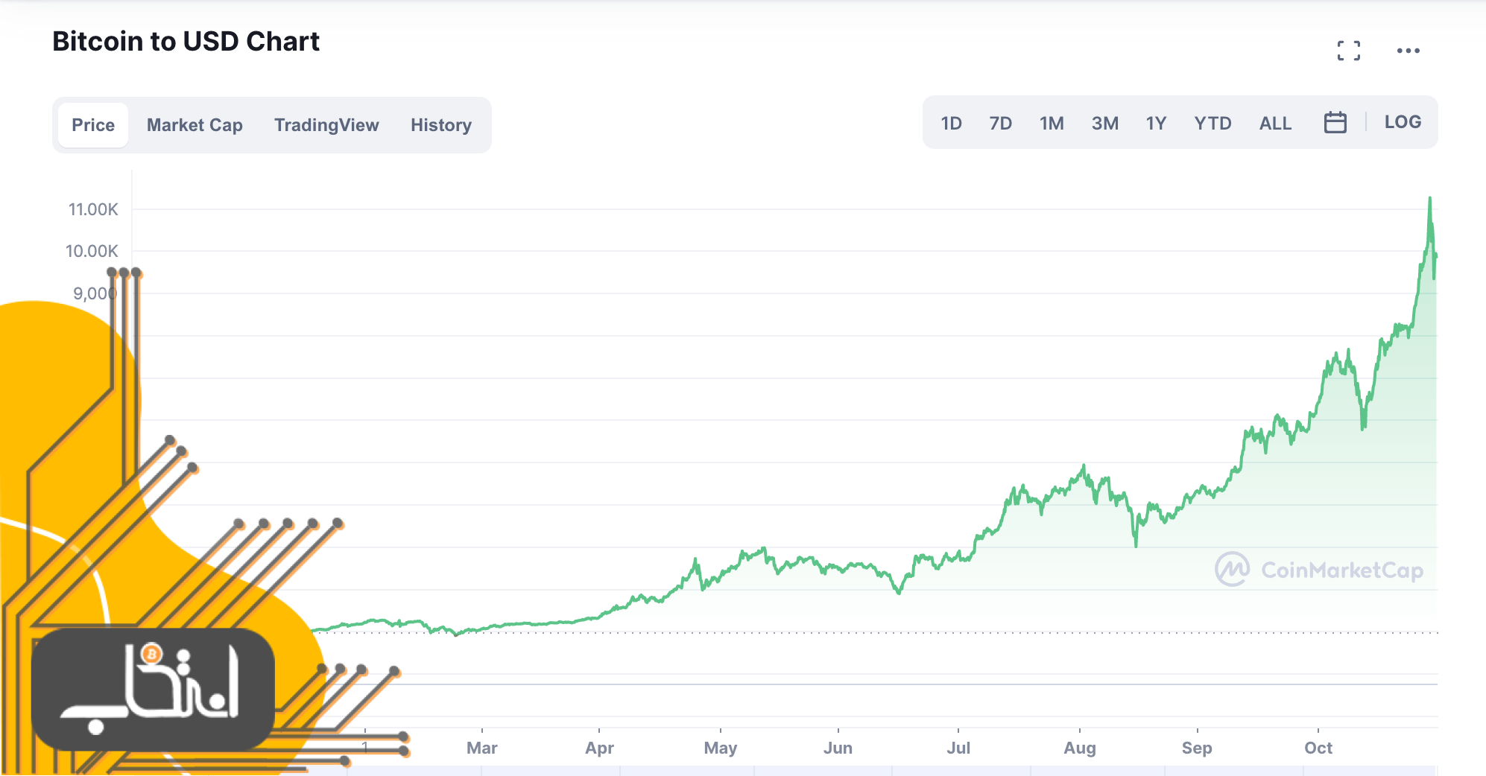
Task: Switch to the Market Cap tab
Action: pyautogui.click(x=195, y=125)
